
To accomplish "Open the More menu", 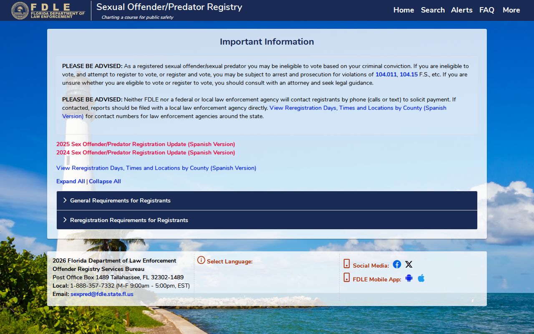I will pos(511,10).
